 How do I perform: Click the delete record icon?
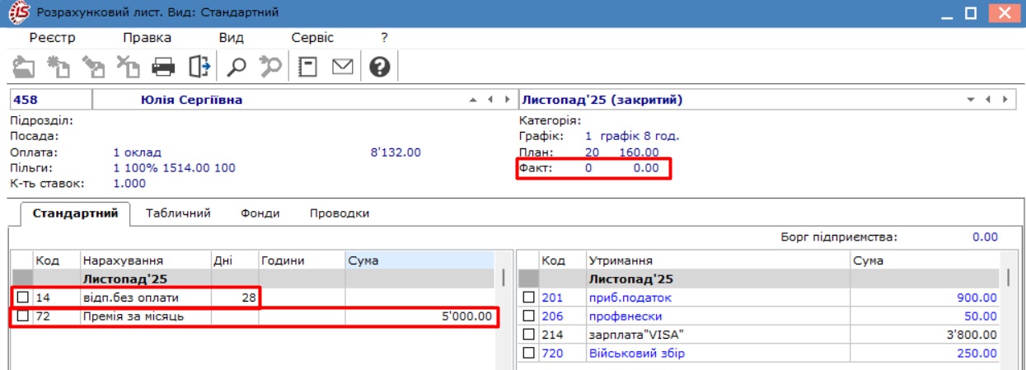click(x=129, y=67)
